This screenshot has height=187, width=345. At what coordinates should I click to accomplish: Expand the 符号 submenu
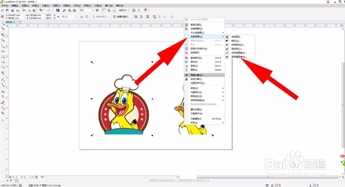[x=204, y=123]
